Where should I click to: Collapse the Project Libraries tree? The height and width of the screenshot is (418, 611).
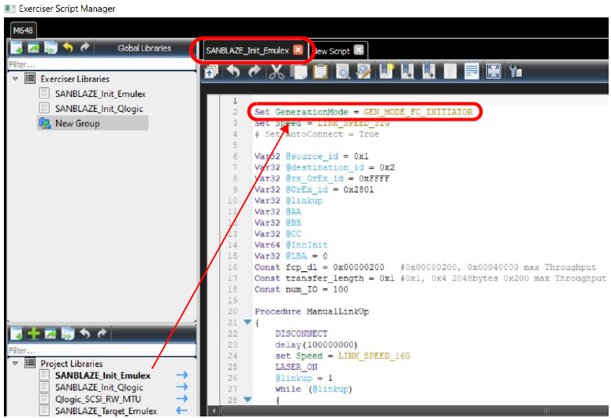pos(15,364)
